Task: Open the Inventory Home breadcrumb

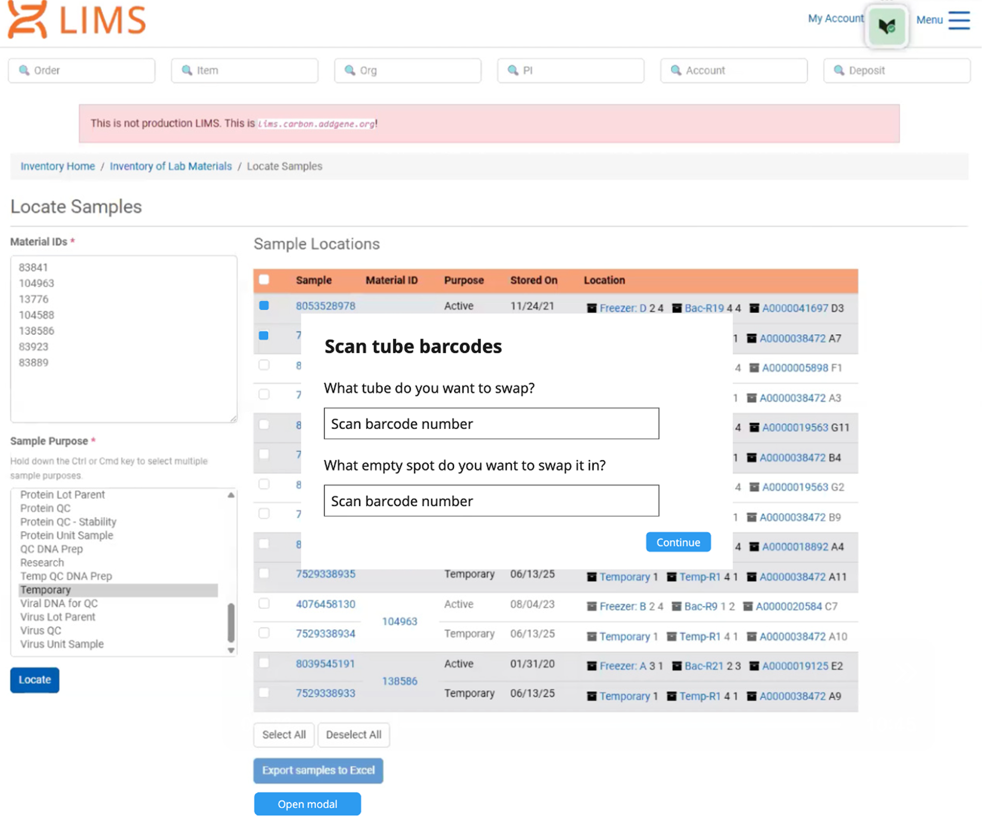Action: tap(57, 166)
